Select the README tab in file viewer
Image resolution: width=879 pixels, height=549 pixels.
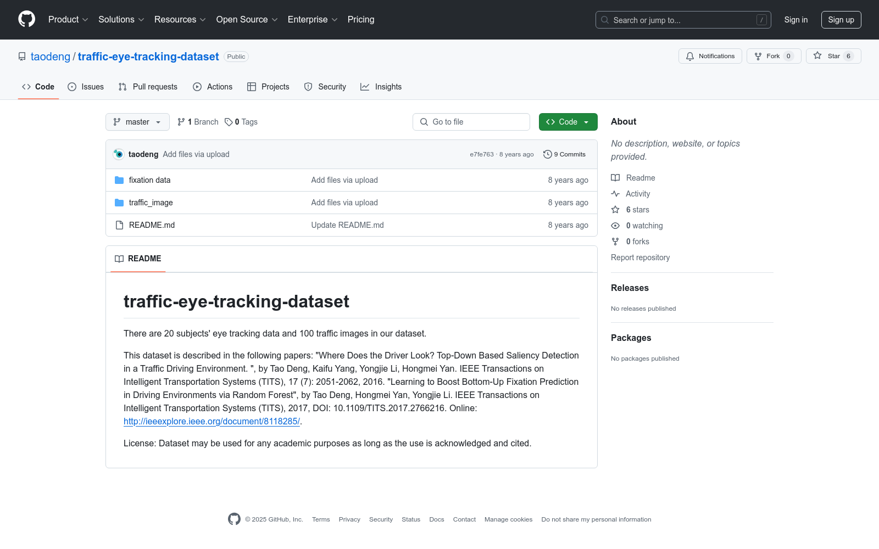tap(138, 259)
